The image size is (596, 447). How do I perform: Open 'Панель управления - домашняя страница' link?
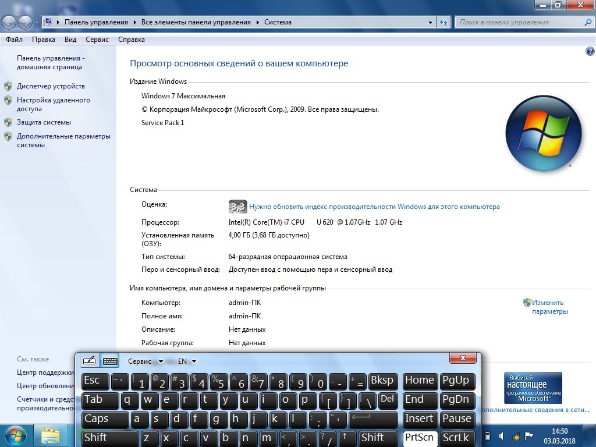coord(51,63)
